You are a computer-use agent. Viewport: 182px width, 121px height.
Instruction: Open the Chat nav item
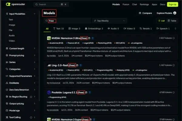pos(134,5)
